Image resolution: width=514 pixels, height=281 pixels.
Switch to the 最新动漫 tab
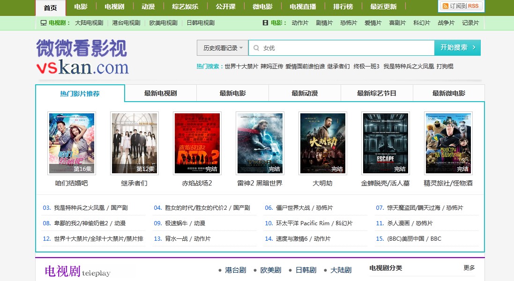coord(304,93)
